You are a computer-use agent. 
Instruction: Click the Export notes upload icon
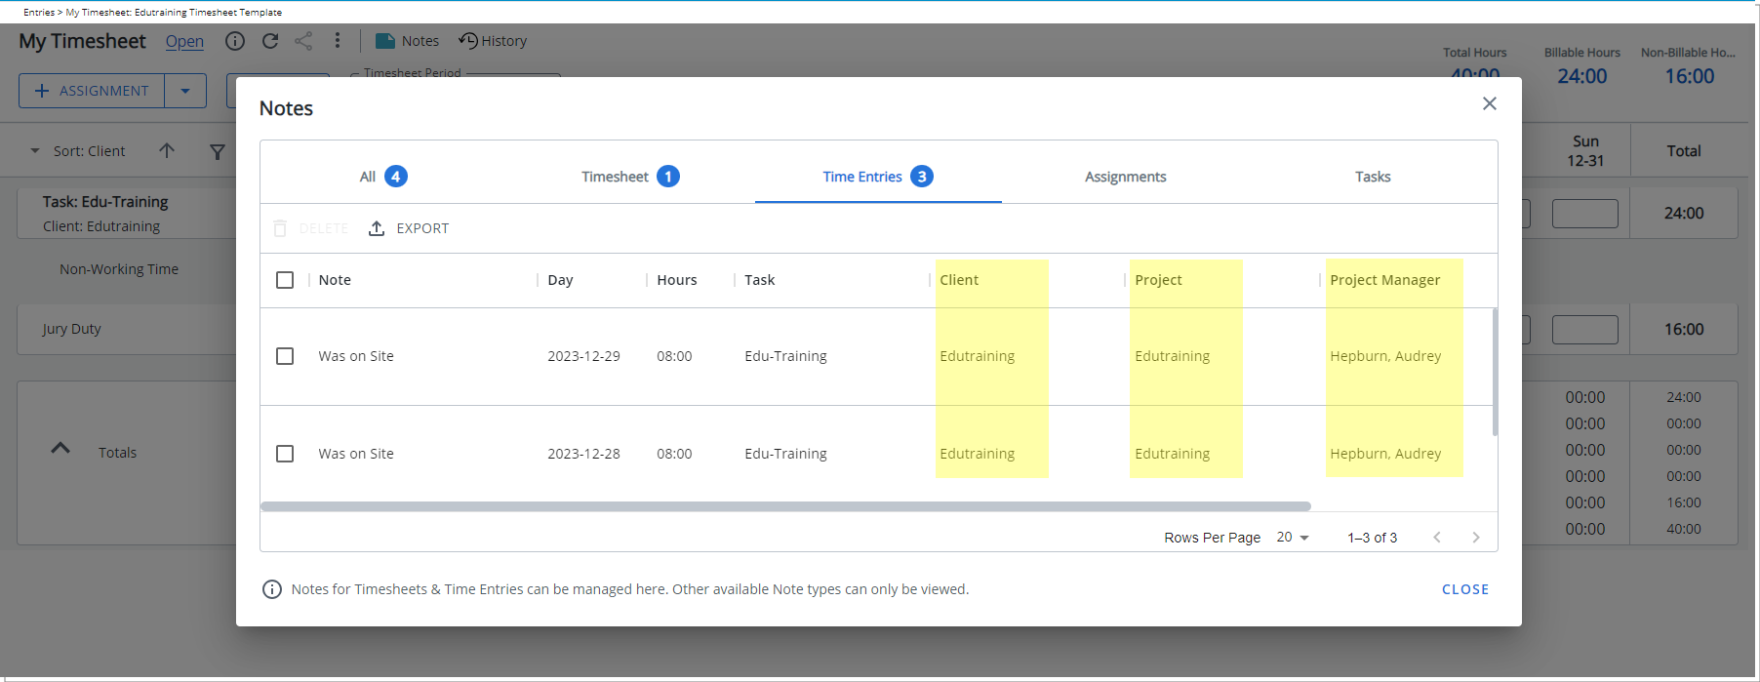pyautogui.click(x=377, y=228)
